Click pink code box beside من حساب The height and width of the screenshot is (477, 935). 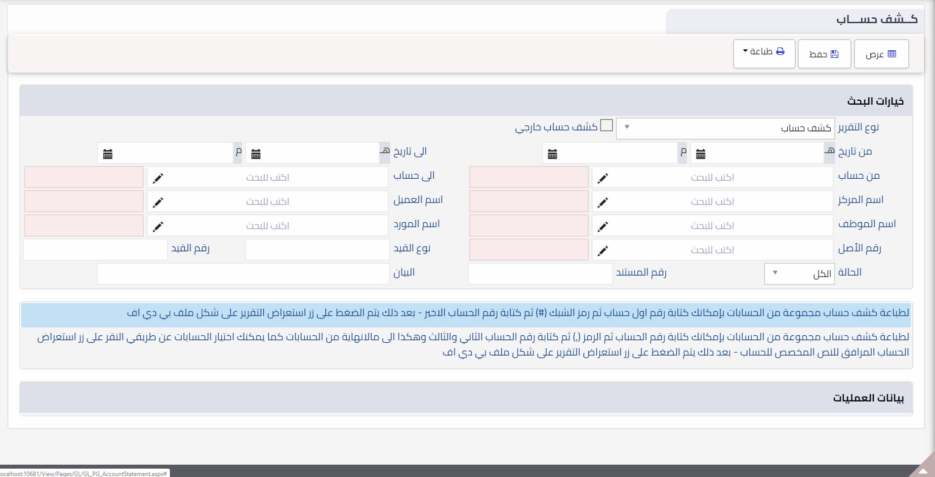(529, 177)
